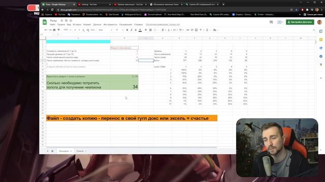
Task: Click the Chrome address bar
Action: (x=172, y=10)
